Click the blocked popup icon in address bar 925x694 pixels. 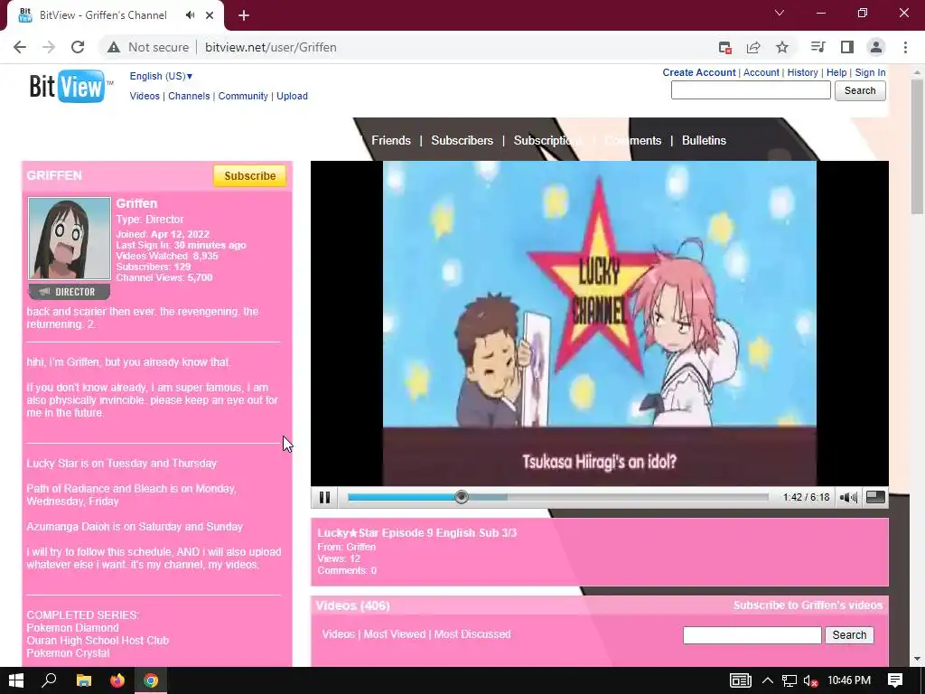pyautogui.click(x=725, y=47)
